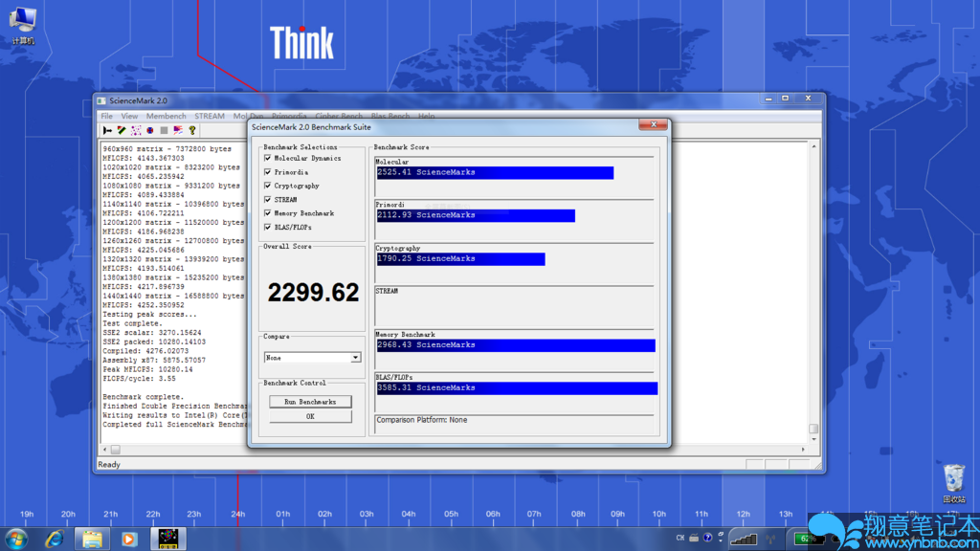The width and height of the screenshot is (980, 551).
Task: Select the Recycle Bin desktop icon
Action: pos(954,483)
